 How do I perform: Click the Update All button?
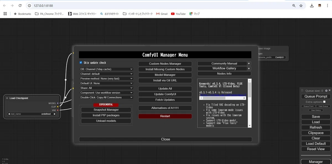pyautogui.click(x=165, y=89)
